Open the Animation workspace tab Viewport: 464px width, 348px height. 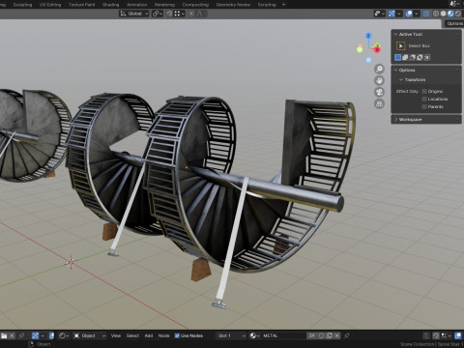pos(137,5)
